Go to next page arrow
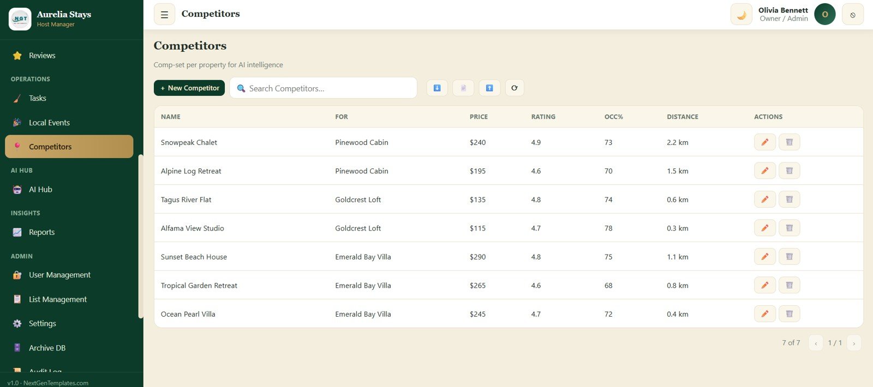 tap(854, 343)
